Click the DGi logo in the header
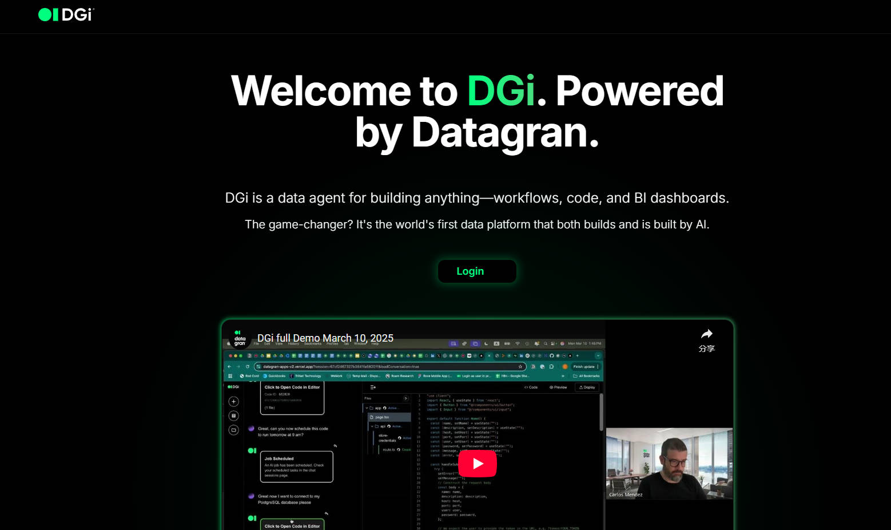The image size is (891, 530). pyautogui.click(x=66, y=15)
